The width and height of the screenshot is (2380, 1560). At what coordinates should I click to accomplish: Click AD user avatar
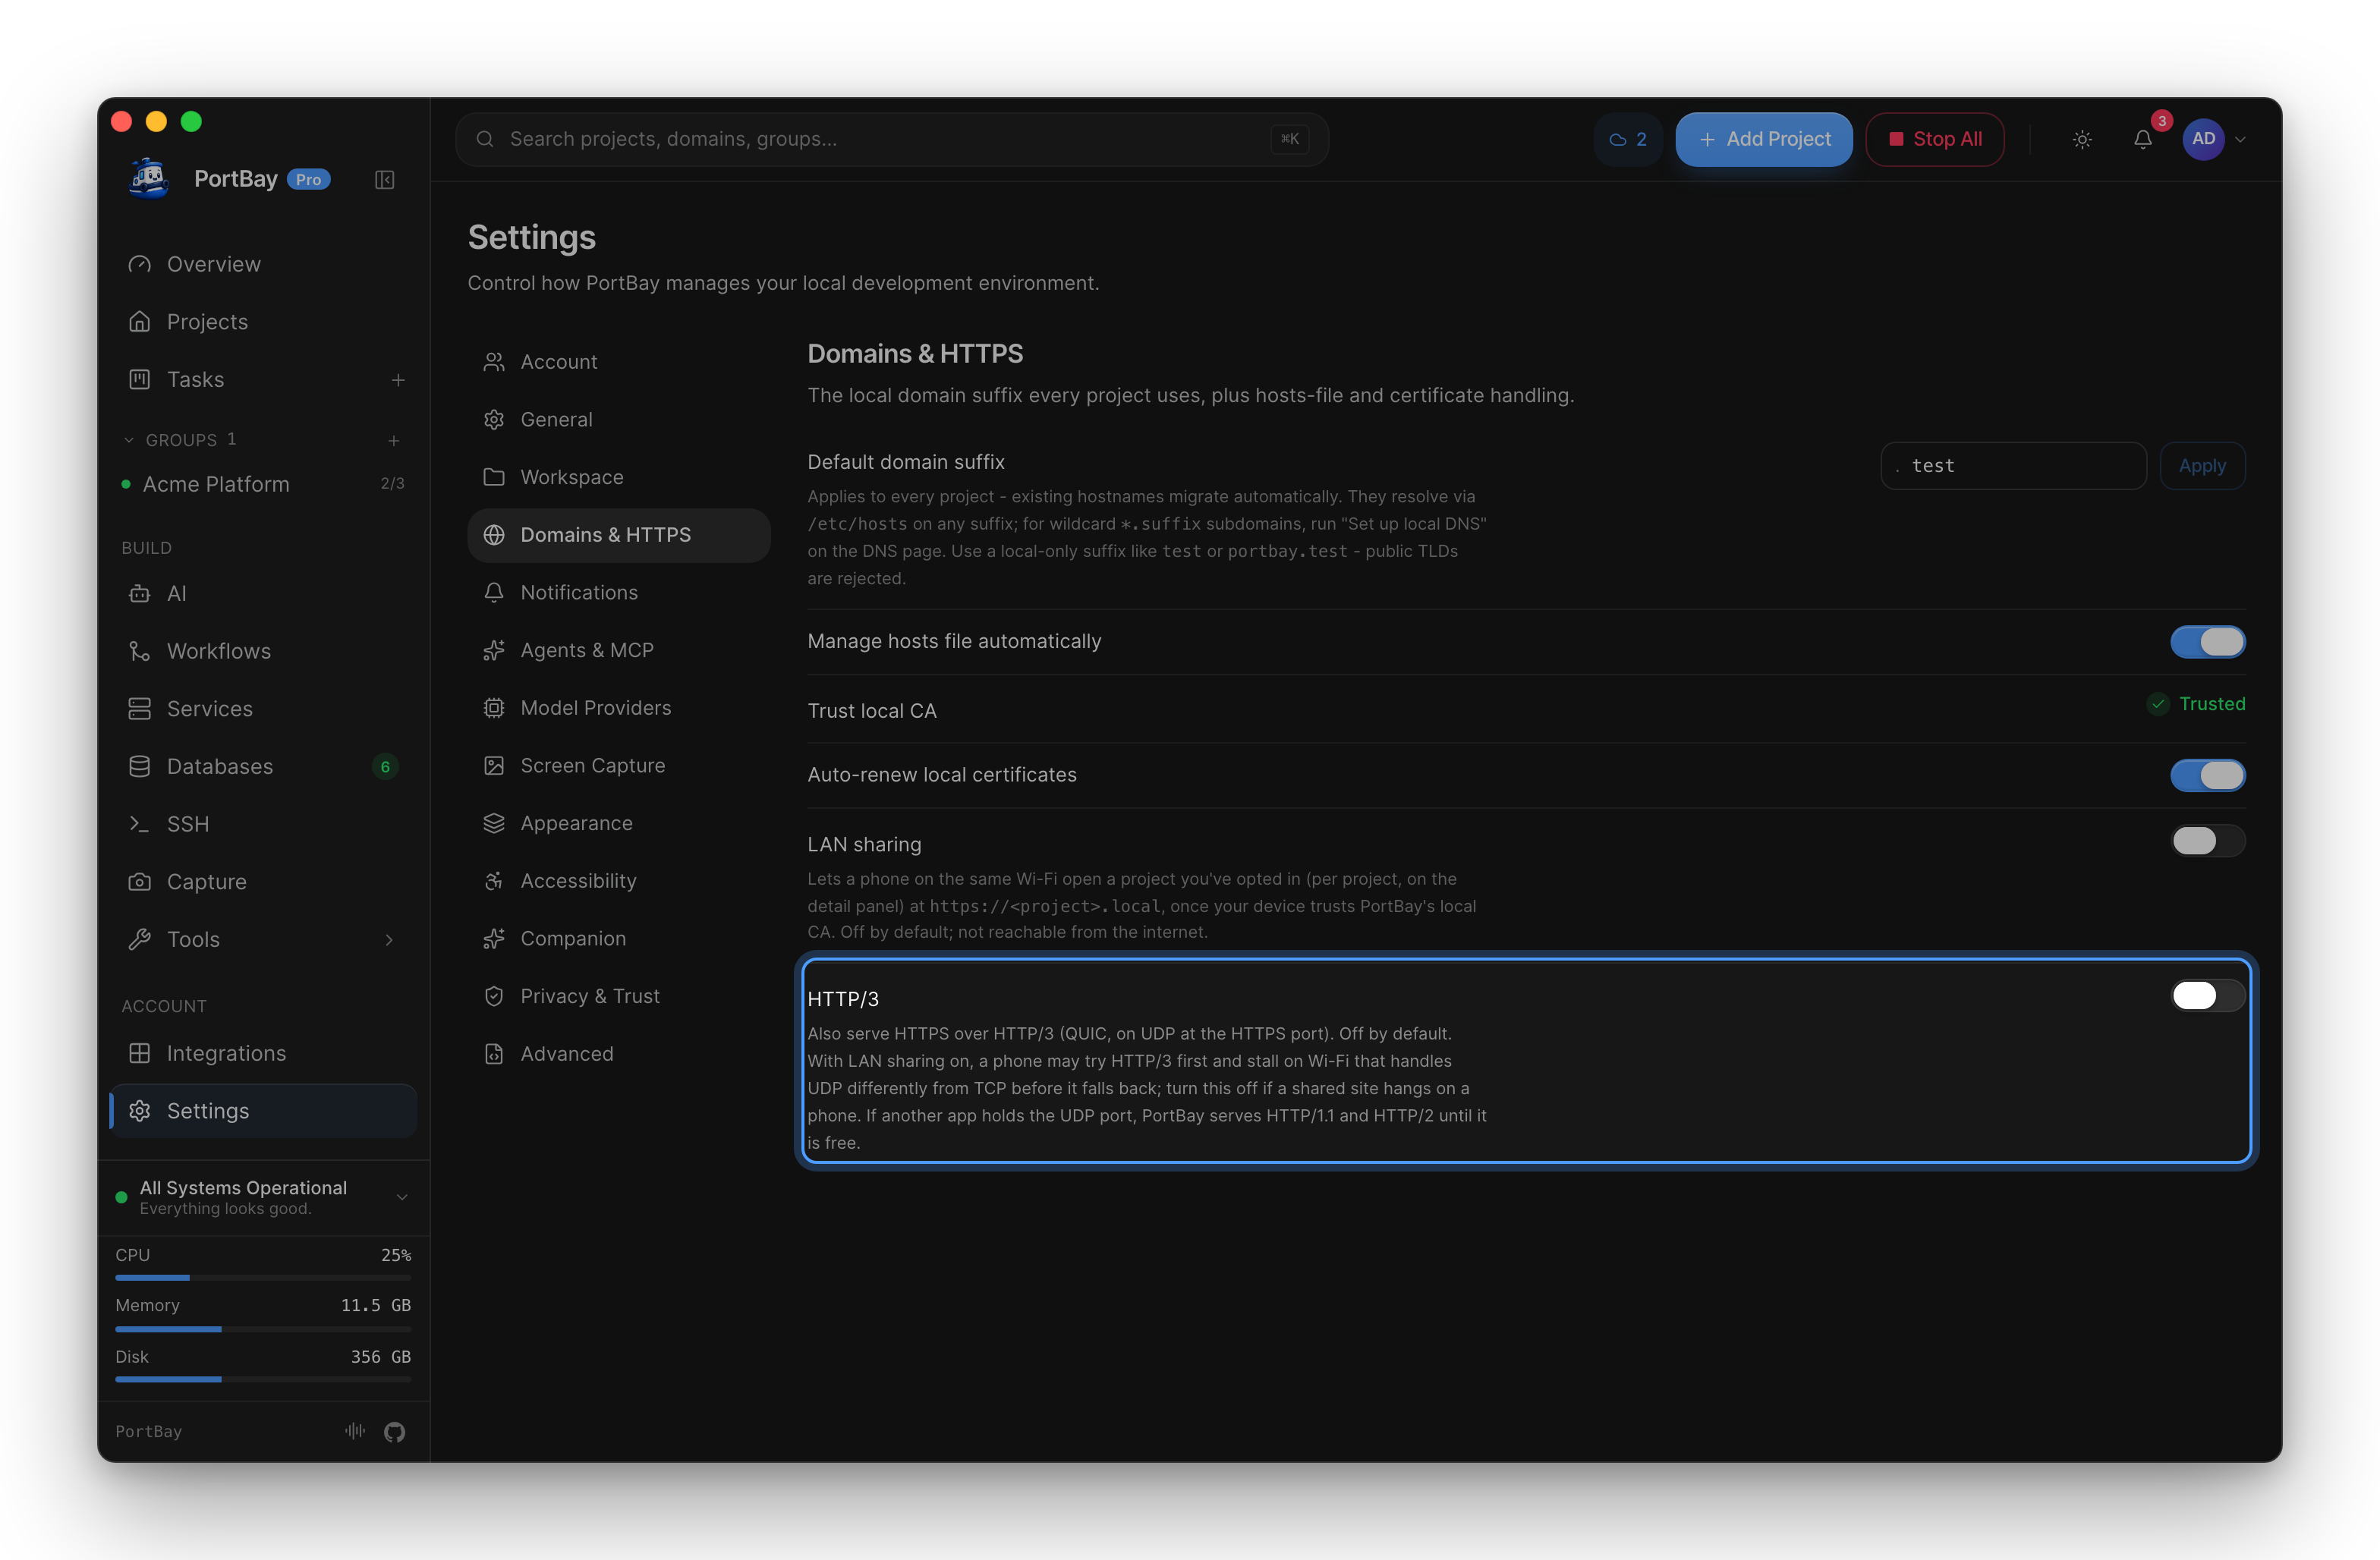(2203, 139)
